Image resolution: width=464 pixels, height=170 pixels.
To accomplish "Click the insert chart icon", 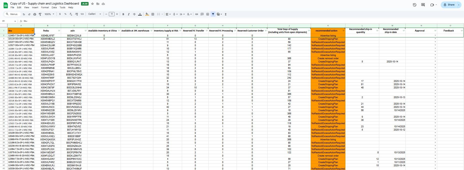I will 208,14.
